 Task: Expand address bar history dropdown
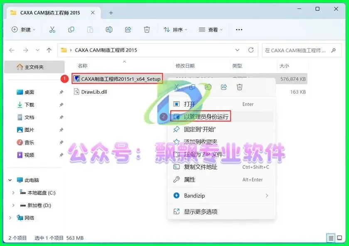point(238,50)
